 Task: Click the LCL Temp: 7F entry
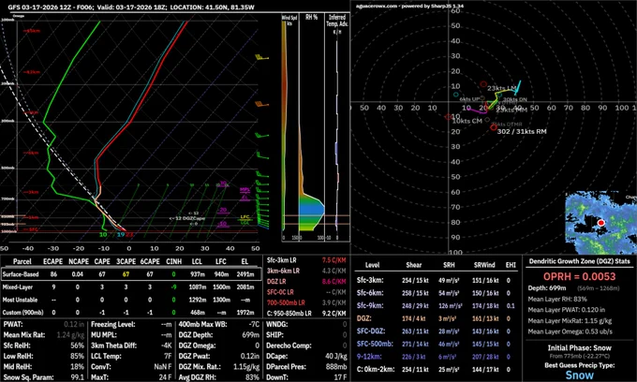coord(131,356)
